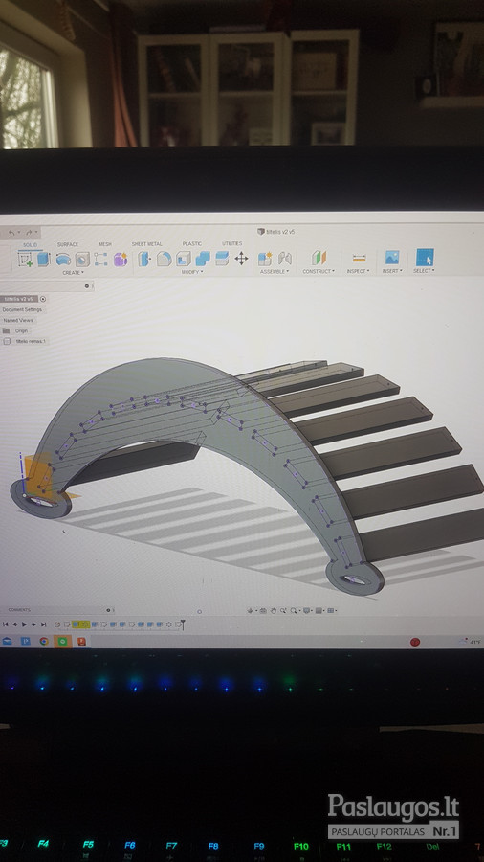The image size is (484, 862).
Task: Switch to the UTILITIES tab
Action: 232,243
